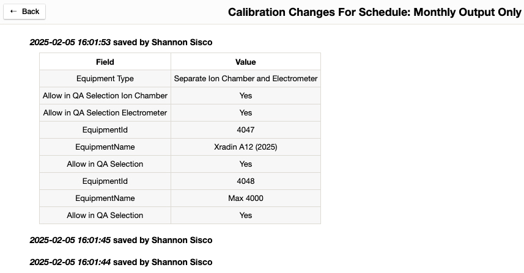Screen dimensions: 524x273
Task: Click the Value column header
Action: (x=245, y=62)
